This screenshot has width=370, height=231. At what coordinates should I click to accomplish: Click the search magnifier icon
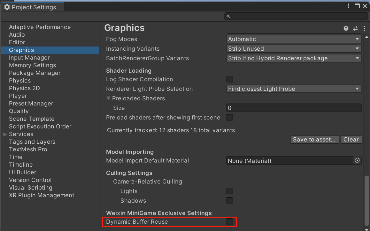(228, 16)
